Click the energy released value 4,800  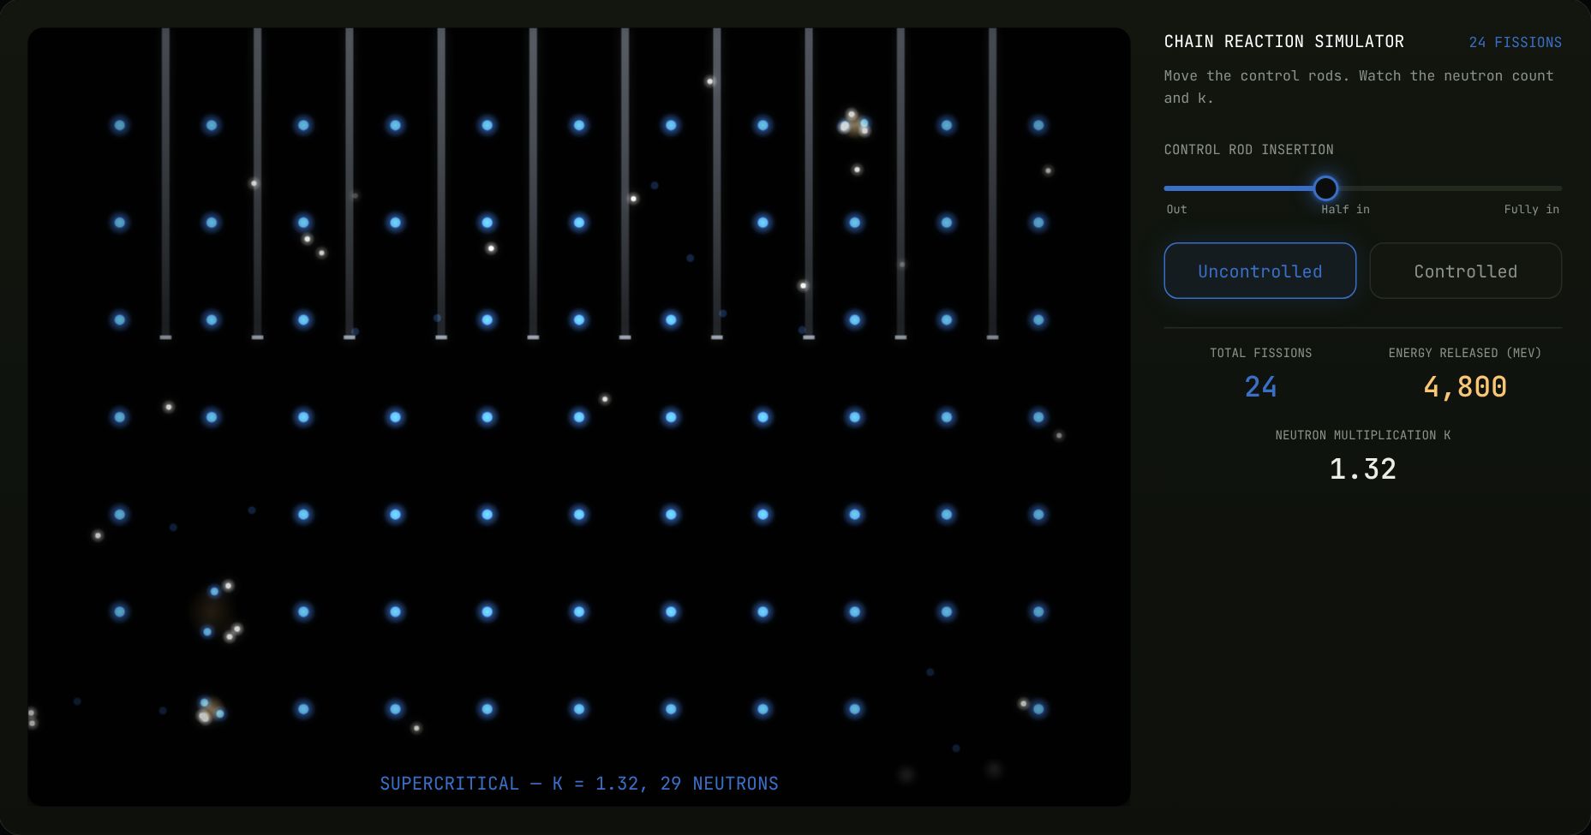pyautogui.click(x=1465, y=386)
